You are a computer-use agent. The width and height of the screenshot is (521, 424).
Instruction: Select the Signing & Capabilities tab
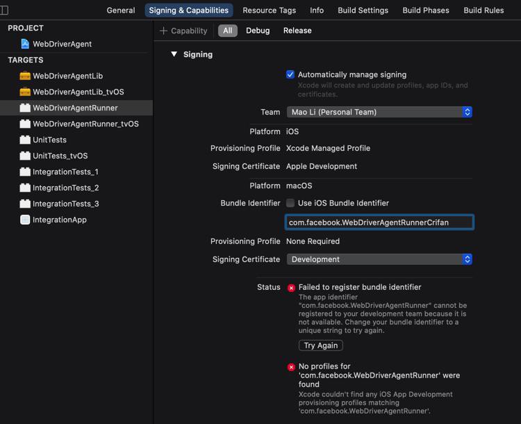[x=189, y=10]
